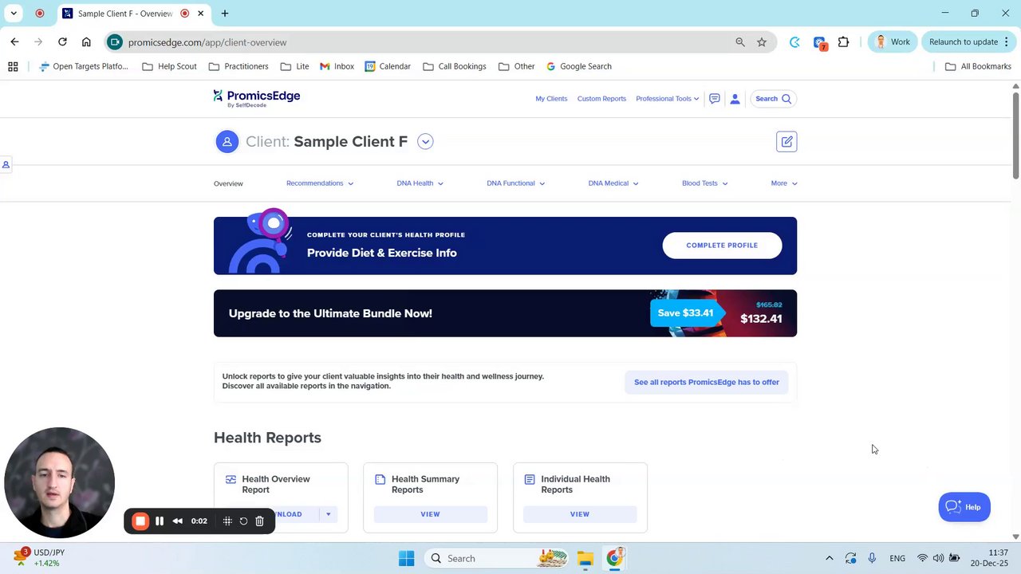The height and width of the screenshot is (574, 1021).
Task: Click the recorder's dotted grid drag icon
Action: pyautogui.click(x=227, y=521)
